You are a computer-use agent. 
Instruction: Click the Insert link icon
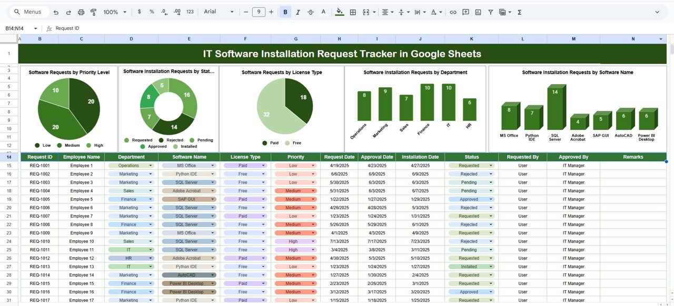pyautogui.click(x=453, y=12)
